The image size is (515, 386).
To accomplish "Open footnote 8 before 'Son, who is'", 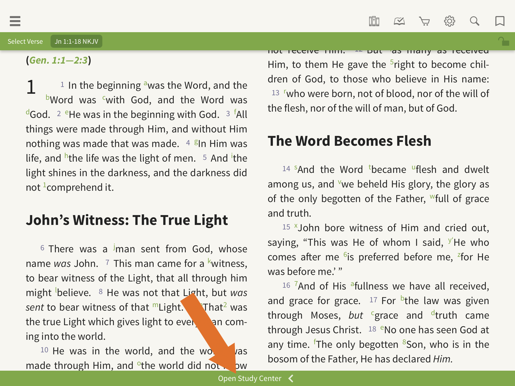I will click(404, 342).
